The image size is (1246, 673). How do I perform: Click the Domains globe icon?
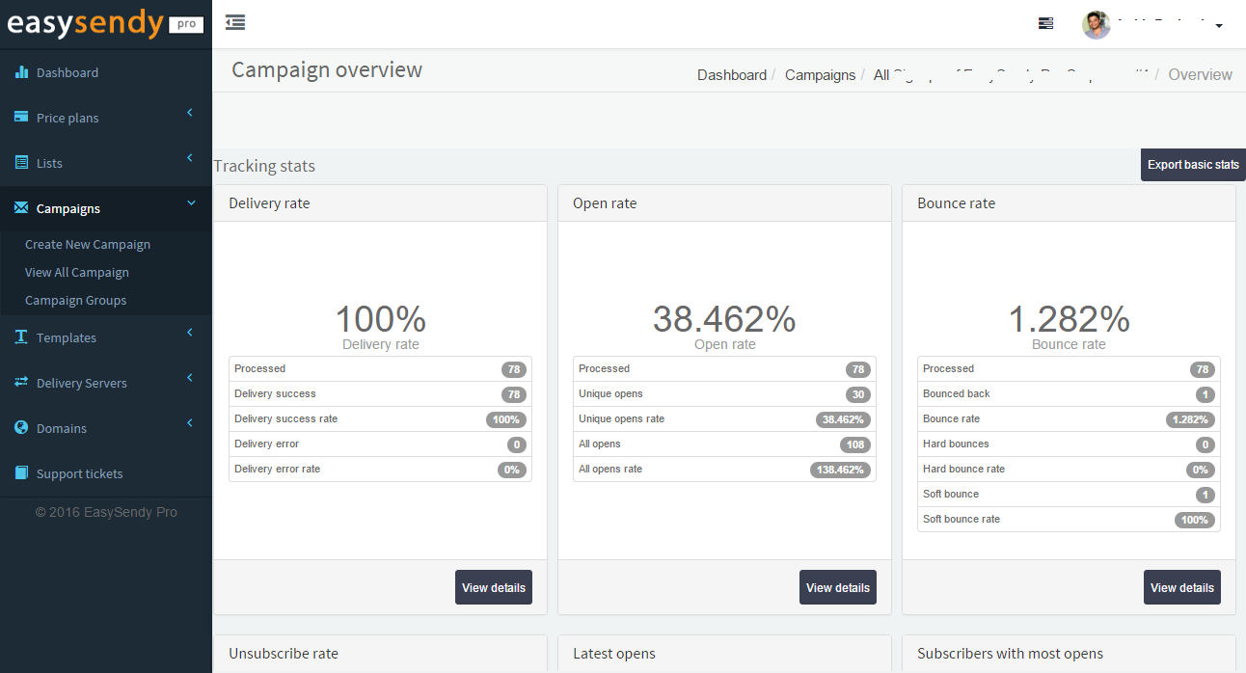click(x=21, y=428)
